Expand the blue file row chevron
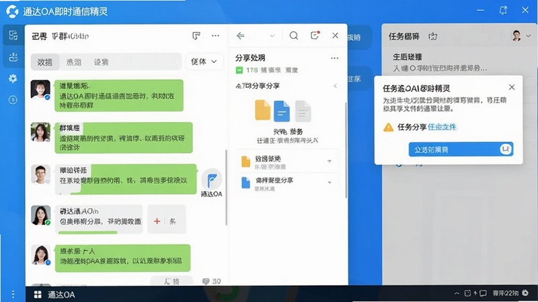The image size is (538, 302). point(330,183)
